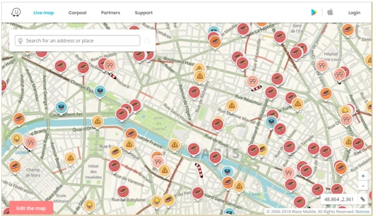Copy the coordinates permalink chain icon
This screenshot has height=218, width=376.
(362, 199)
